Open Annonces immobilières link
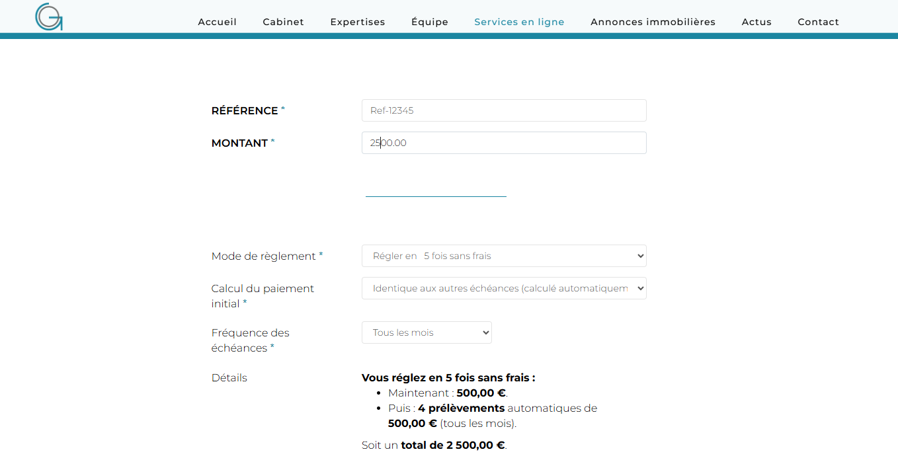Image resolution: width=898 pixels, height=462 pixels. 653,22
